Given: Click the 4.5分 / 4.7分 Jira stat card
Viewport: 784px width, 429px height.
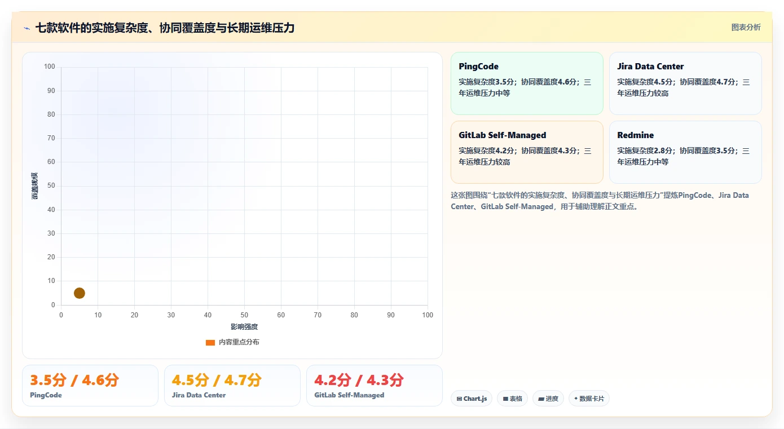Looking at the screenshot, I should [x=232, y=386].
